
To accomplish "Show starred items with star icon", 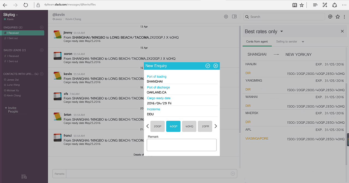I will (x=338, y=17).
